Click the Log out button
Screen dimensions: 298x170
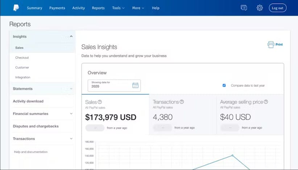[277, 8]
